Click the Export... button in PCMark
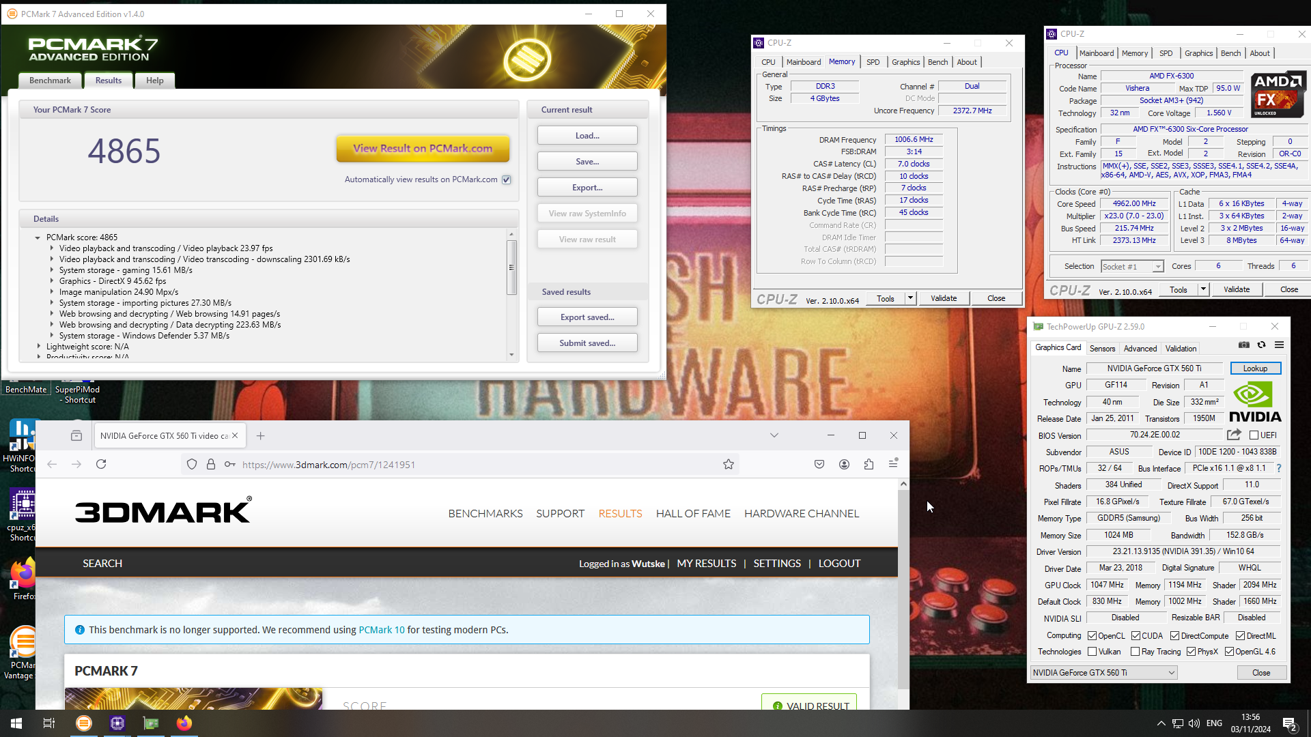 coord(587,188)
